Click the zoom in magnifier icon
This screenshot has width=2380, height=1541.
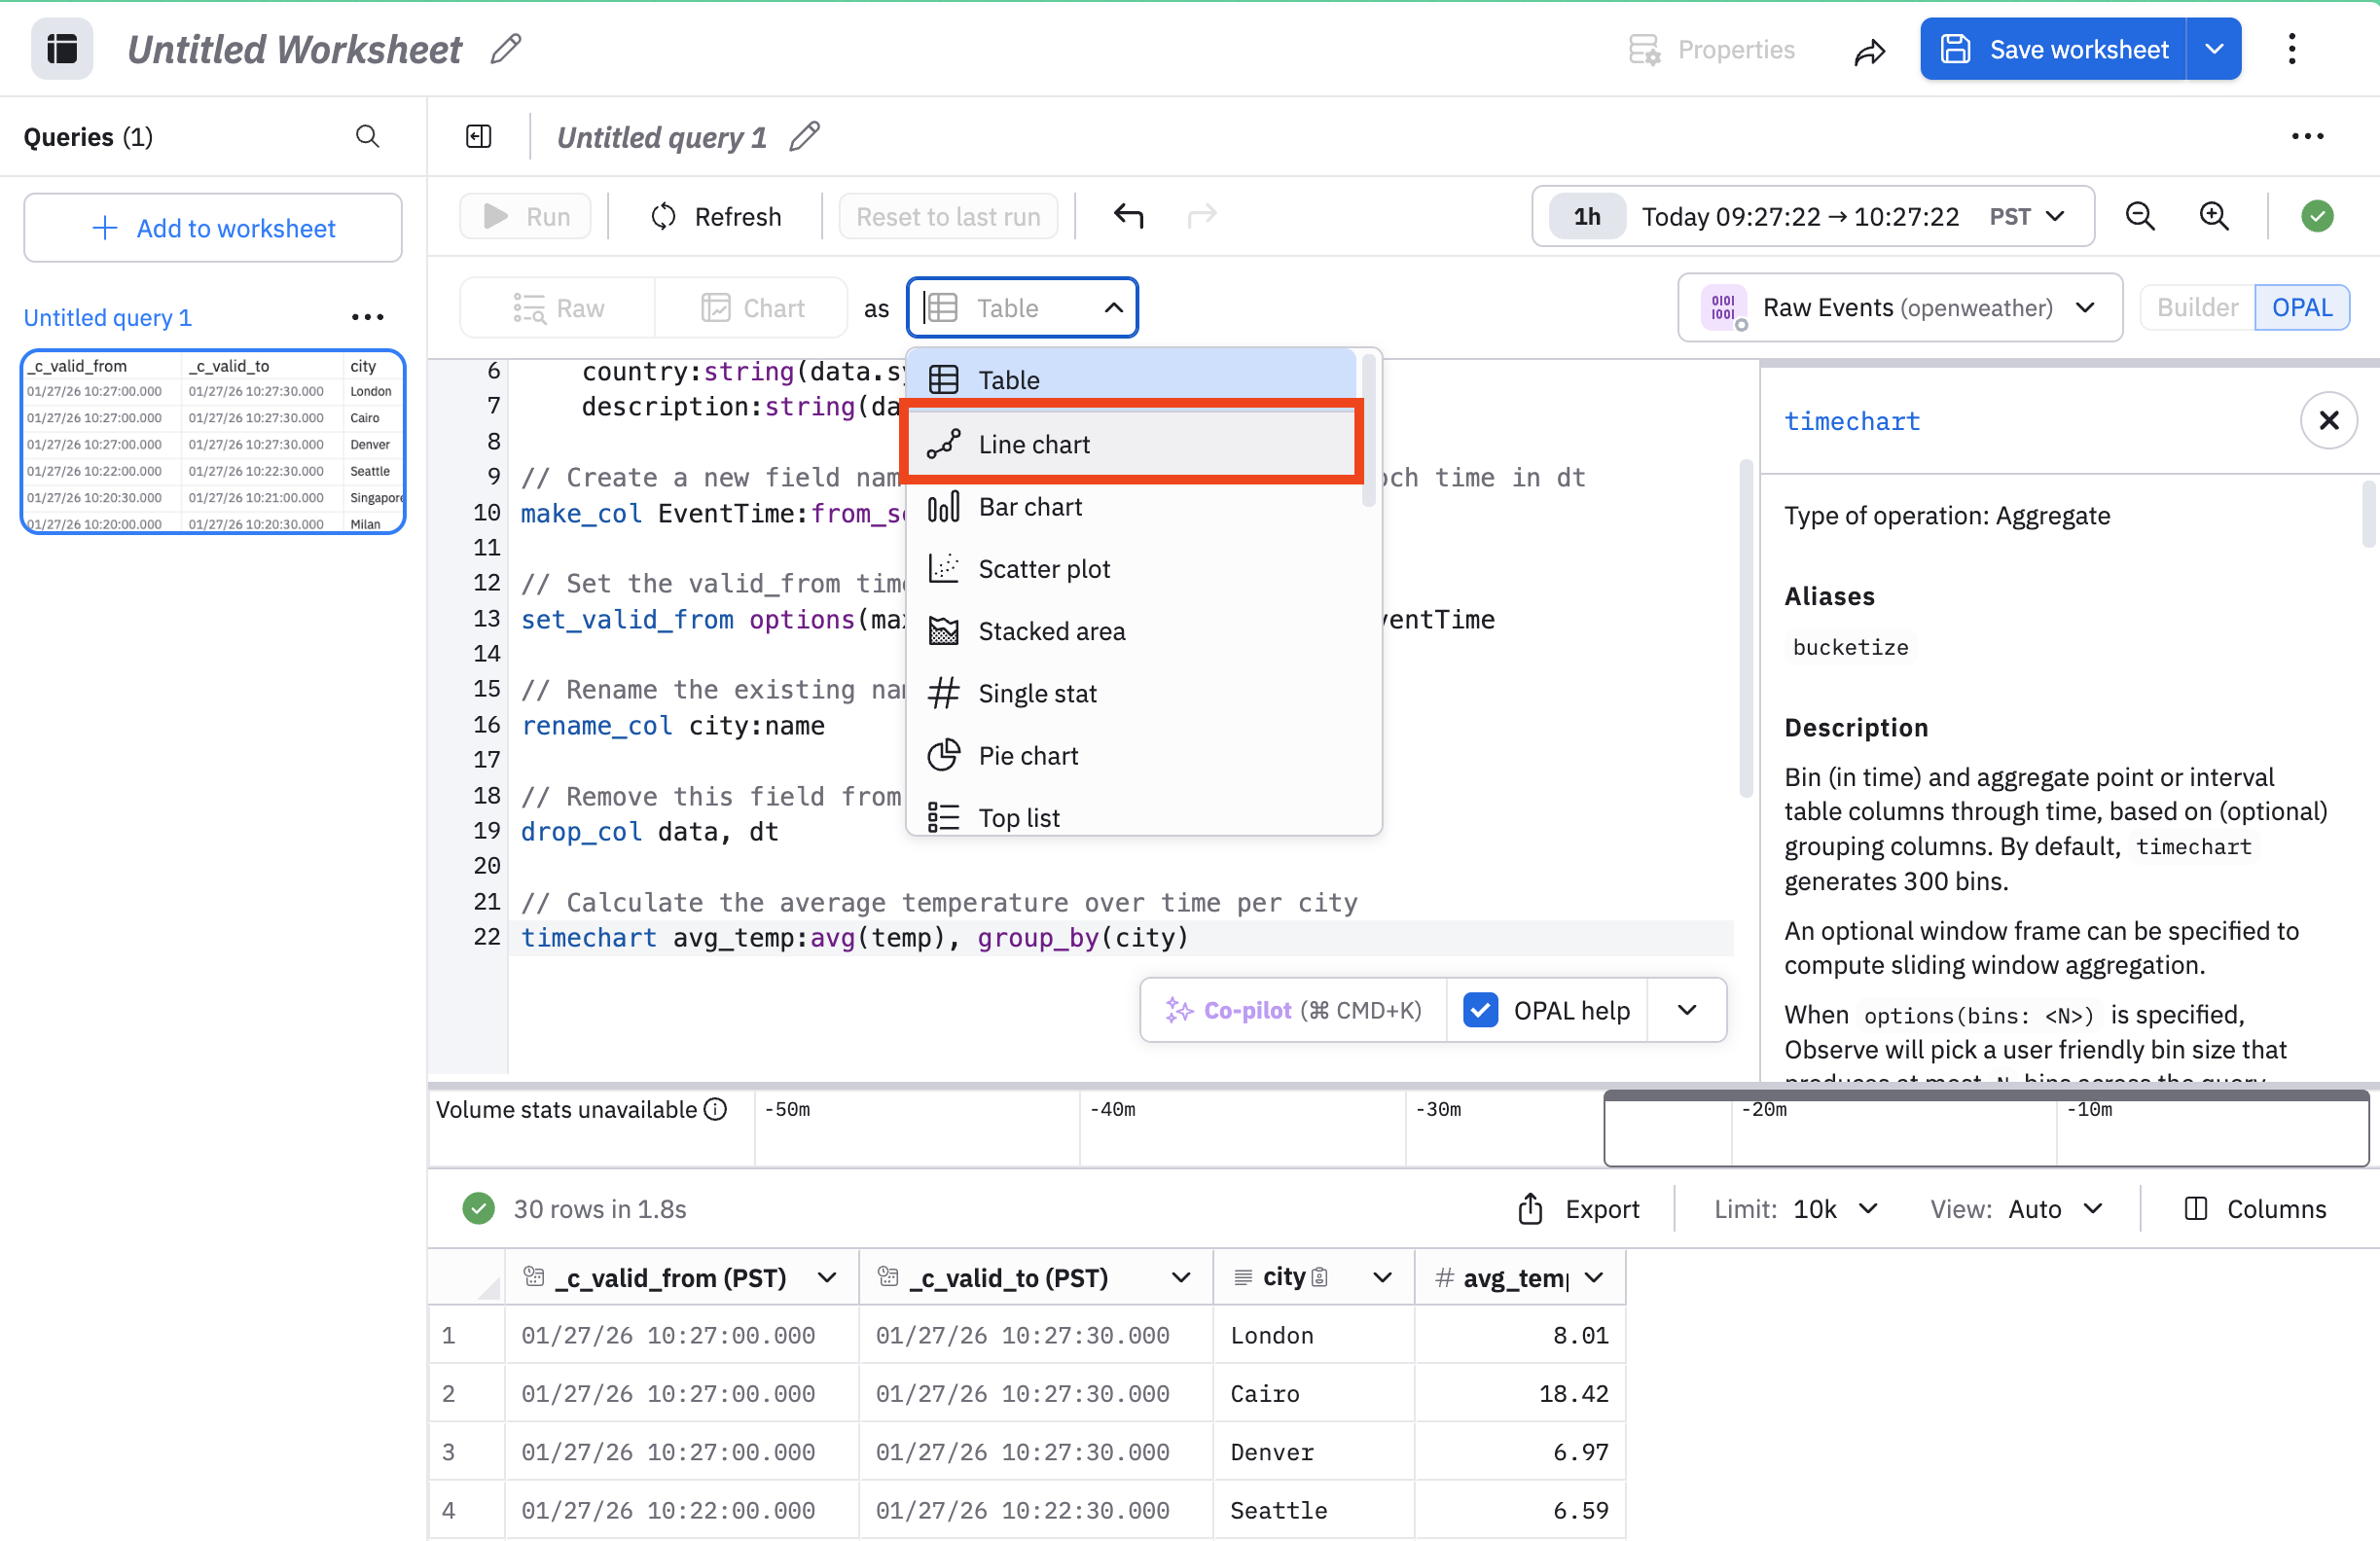[2214, 216]
